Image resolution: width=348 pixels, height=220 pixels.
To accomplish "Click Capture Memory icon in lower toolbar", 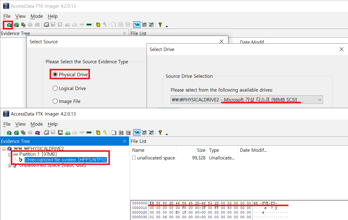I will click(89, 133).
